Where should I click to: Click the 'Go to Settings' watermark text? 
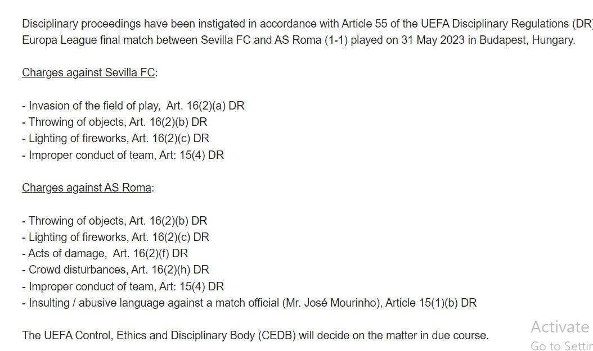(561, 345)
